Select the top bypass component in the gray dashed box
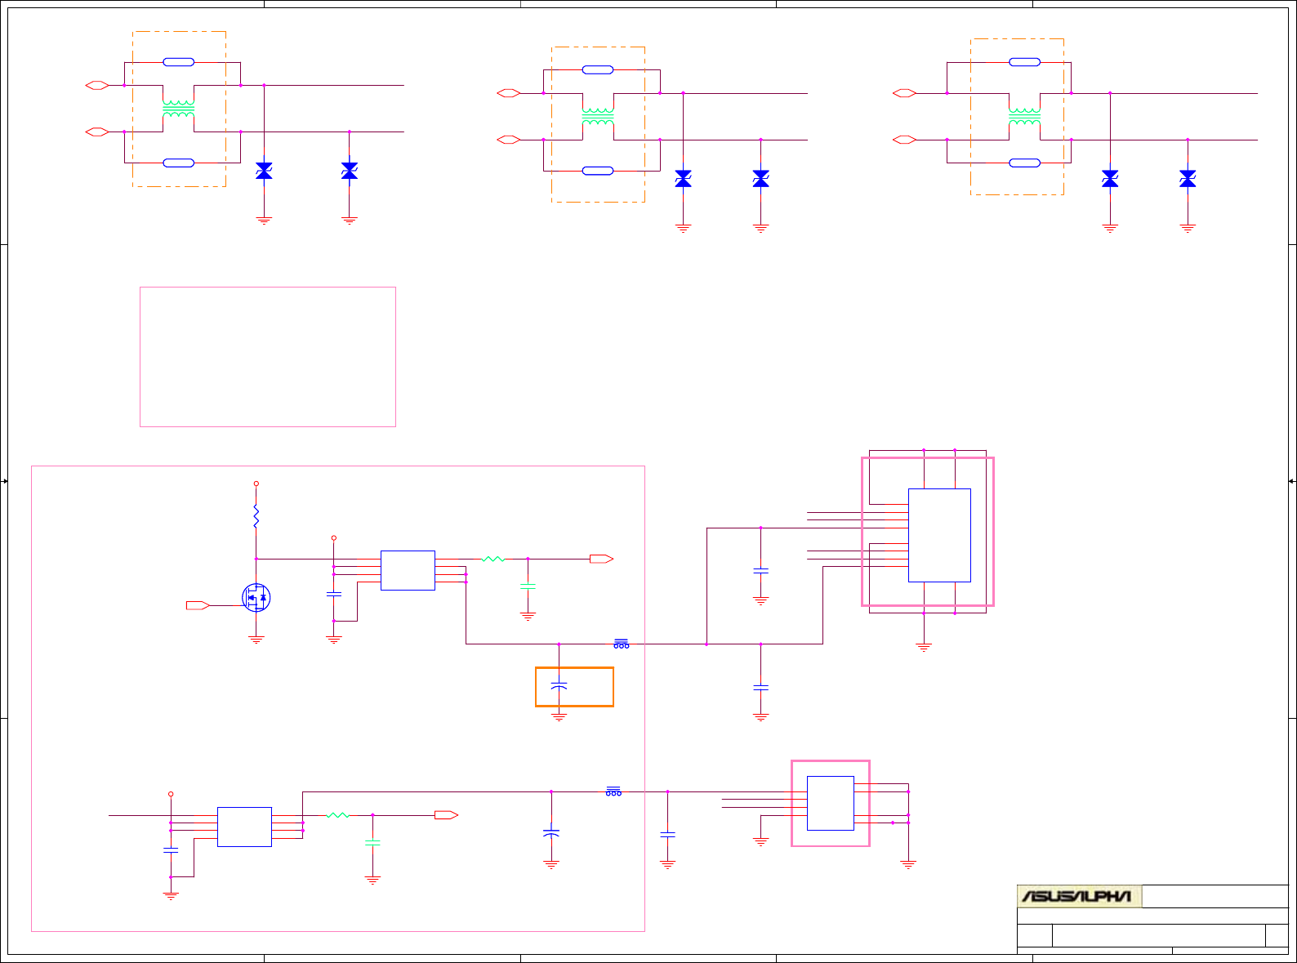Viewport: 1297px width, 963px height. pyautogui.click(x=598, y=69)
